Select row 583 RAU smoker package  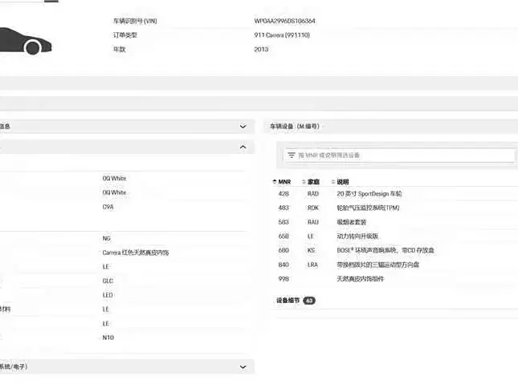point(395,222)
